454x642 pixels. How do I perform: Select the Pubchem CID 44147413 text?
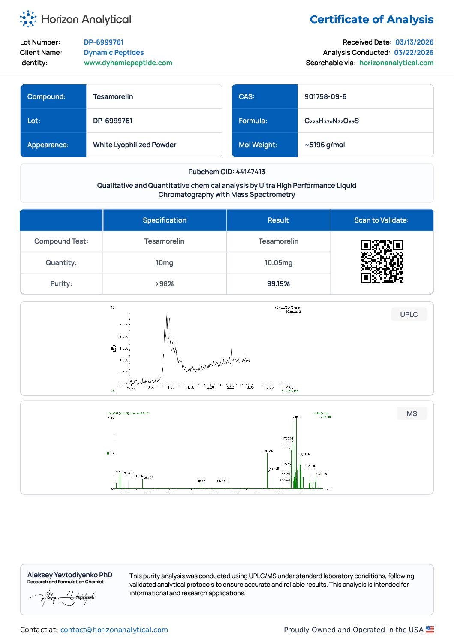coord(227,172)
